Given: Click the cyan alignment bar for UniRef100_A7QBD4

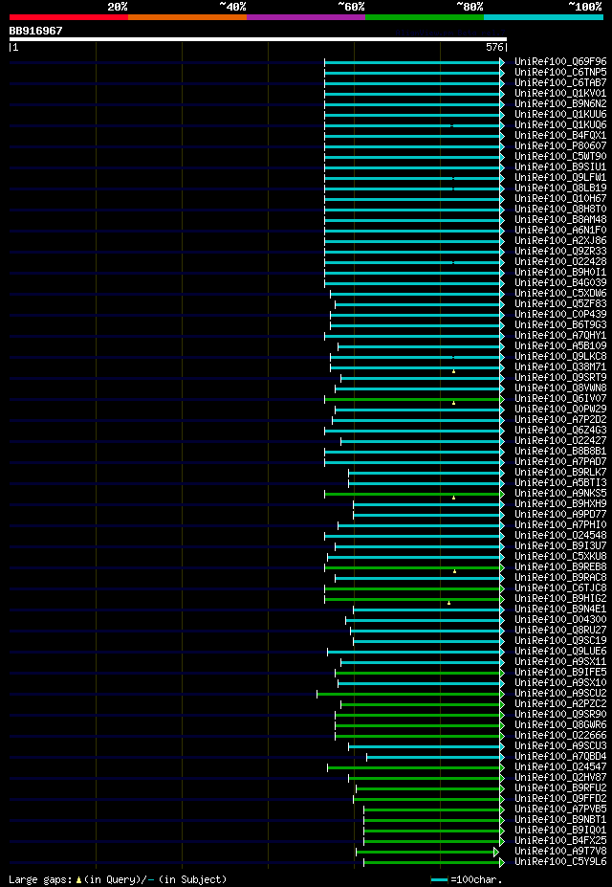Looking at the screenshot, I should [433, 757].
